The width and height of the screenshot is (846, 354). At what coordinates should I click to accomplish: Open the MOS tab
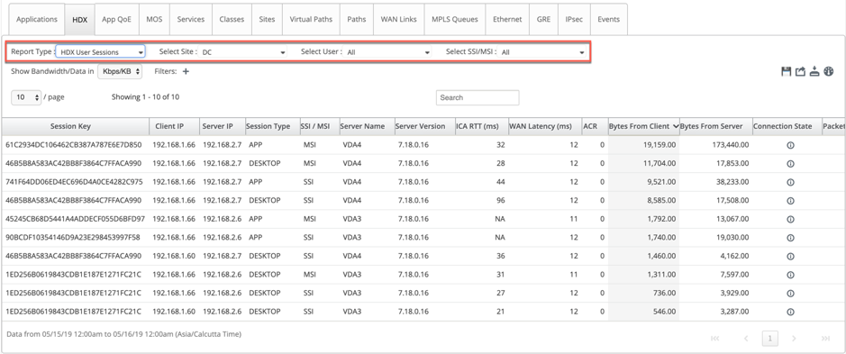154,19
